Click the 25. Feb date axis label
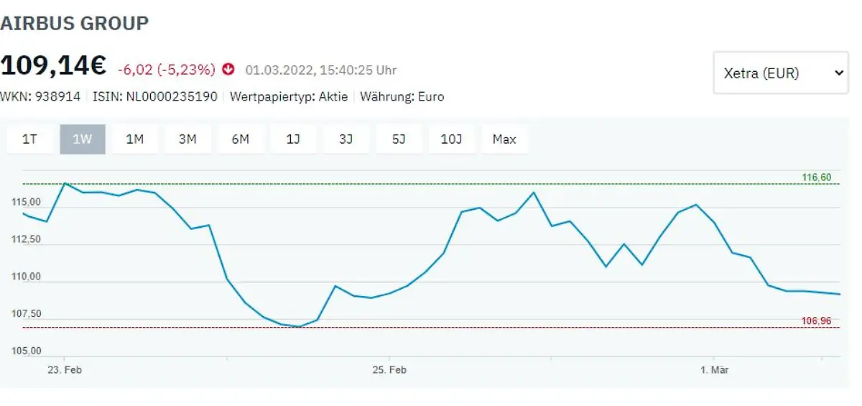862x406 pixels. click(x=389, y=370)
